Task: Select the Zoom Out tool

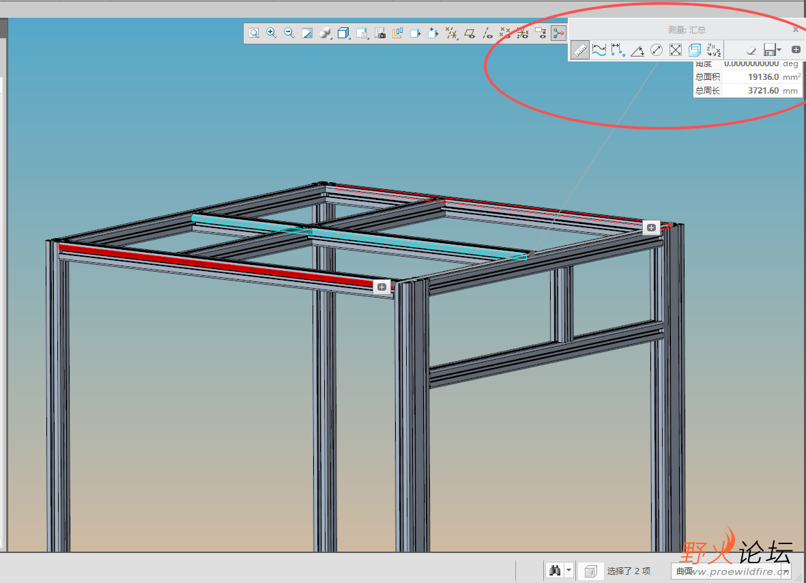Action: click(289, 33)
